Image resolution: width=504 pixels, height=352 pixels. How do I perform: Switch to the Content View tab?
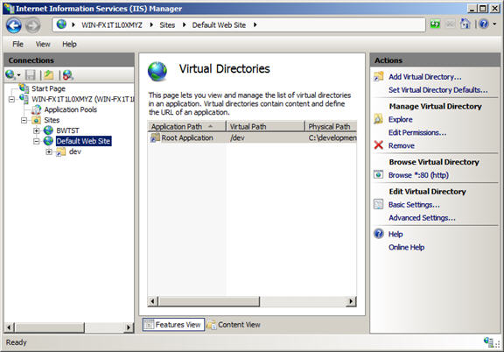[x=234, y=325]
